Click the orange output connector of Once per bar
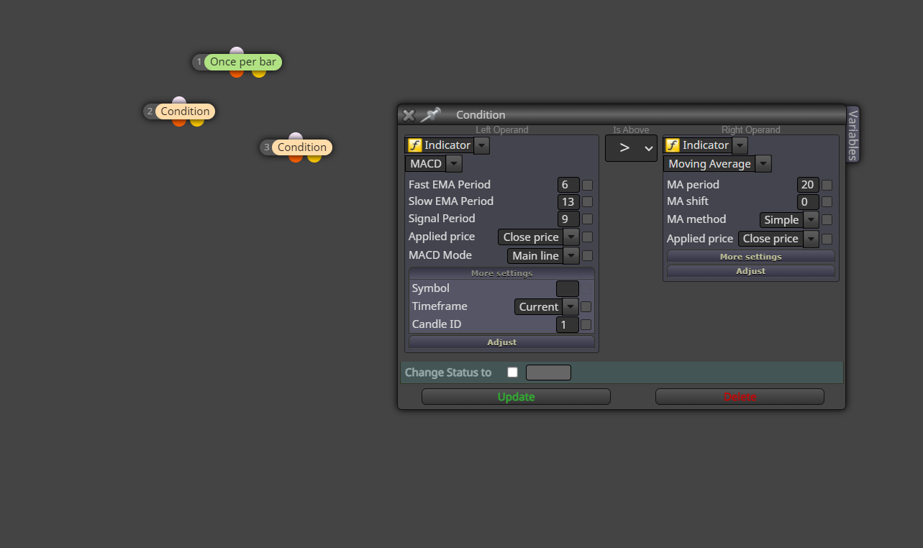 coord(237,73)
